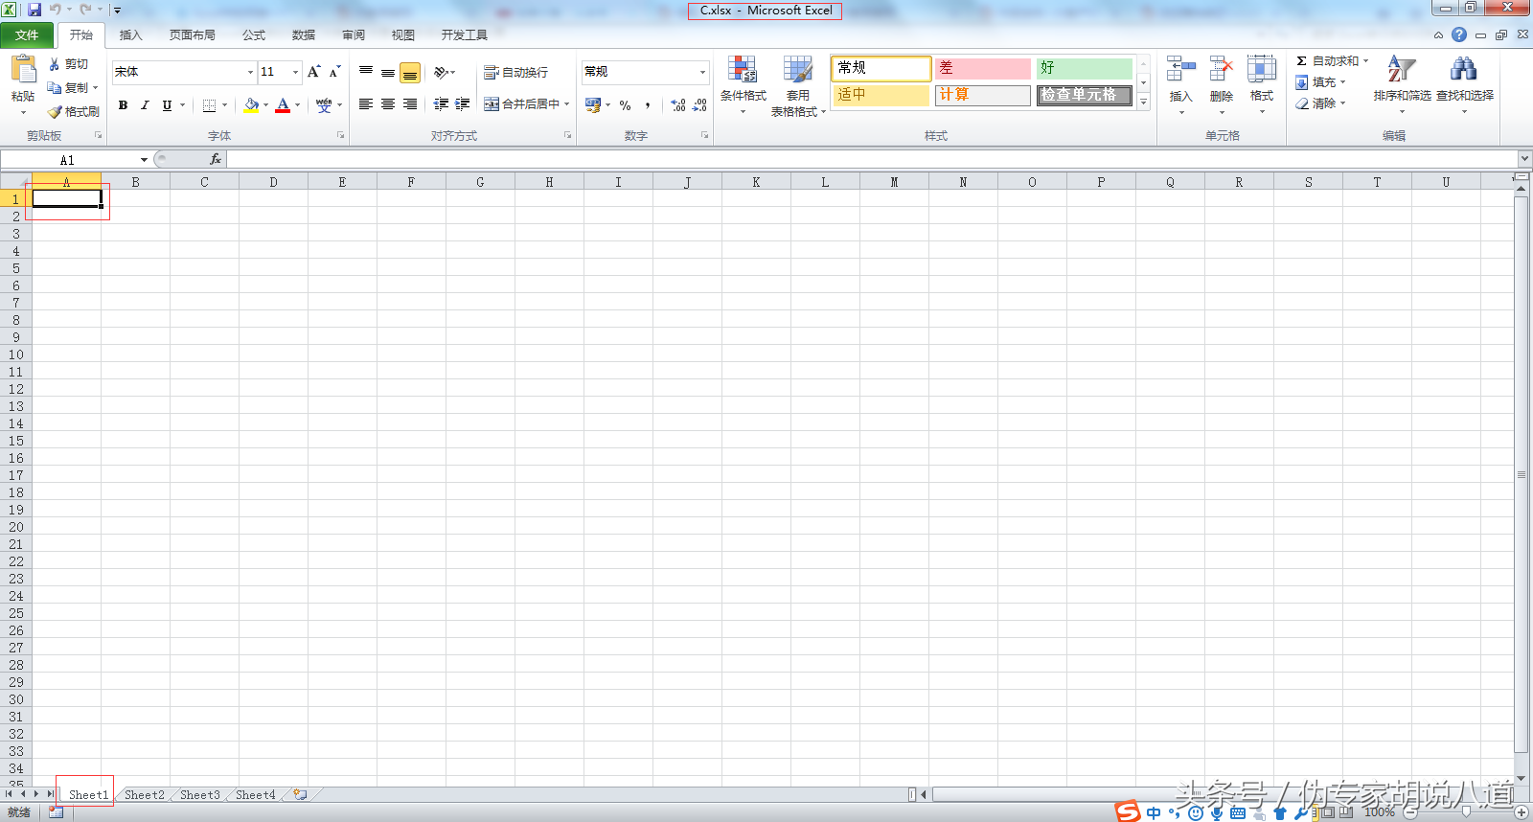
Task: Toggle top vertical alignment
Action: pos(366,72)
